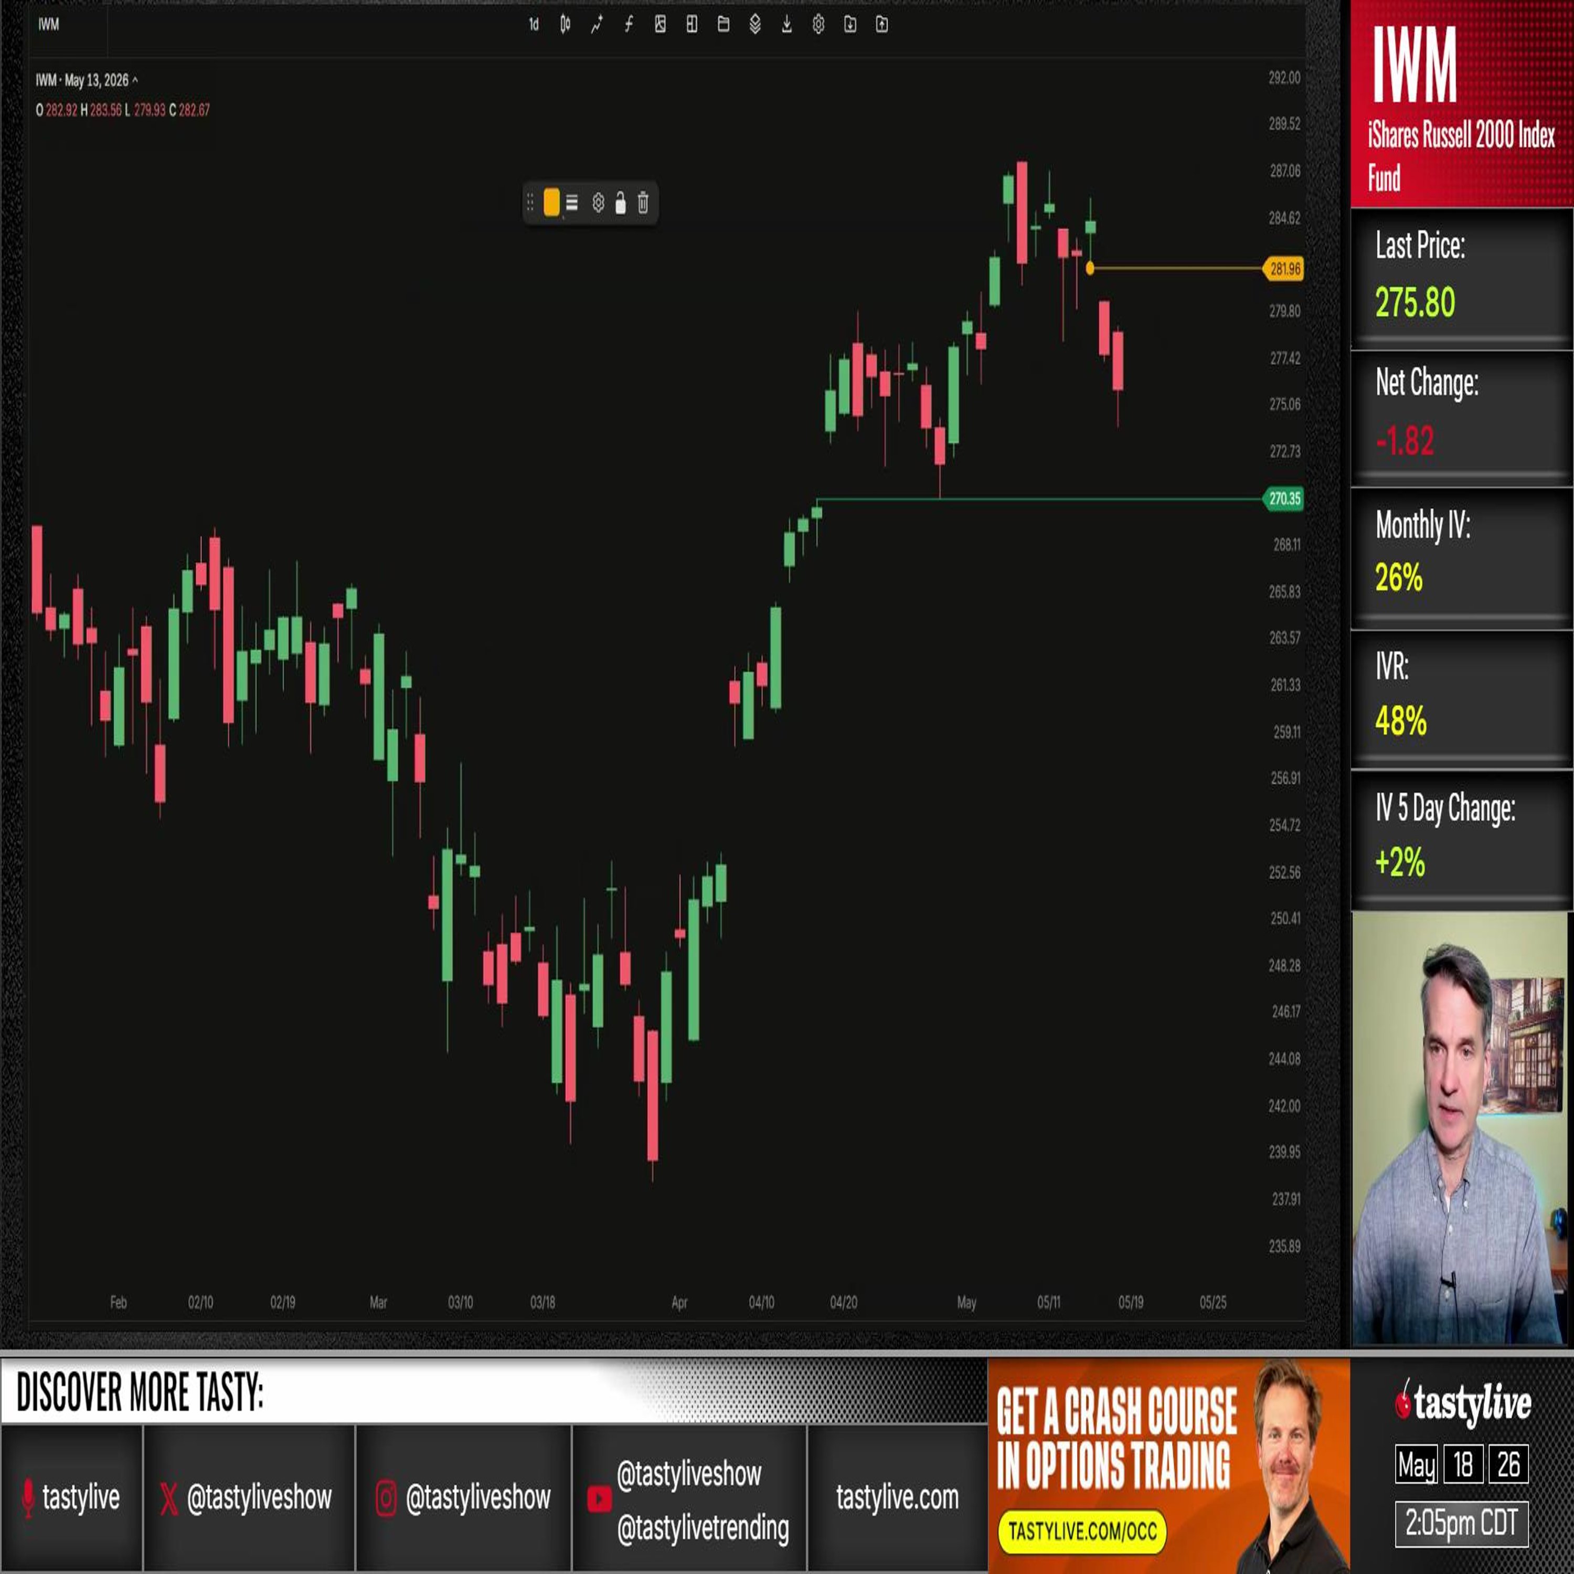
Task: Open the function studies icon
Action: 628,25
